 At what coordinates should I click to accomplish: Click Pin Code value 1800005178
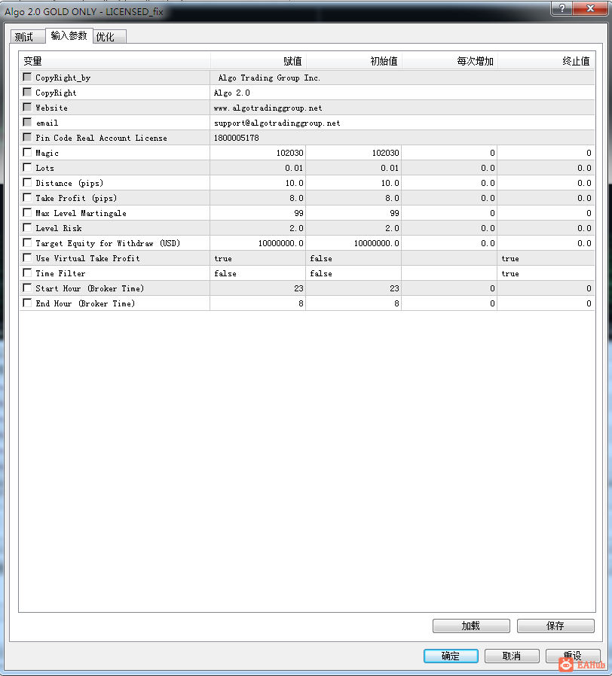tap(402, 138)
